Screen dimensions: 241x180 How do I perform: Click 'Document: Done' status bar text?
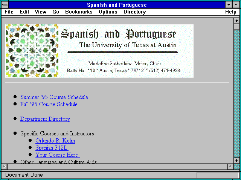coord(24,175)
